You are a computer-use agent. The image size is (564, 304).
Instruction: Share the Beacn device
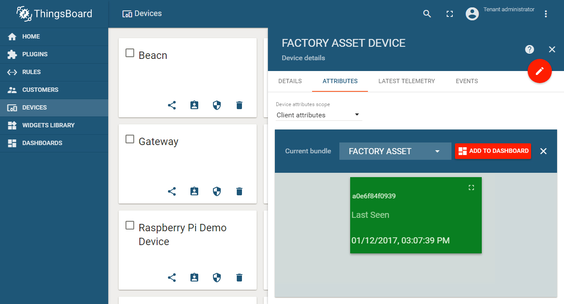click(x=172, y=105)
